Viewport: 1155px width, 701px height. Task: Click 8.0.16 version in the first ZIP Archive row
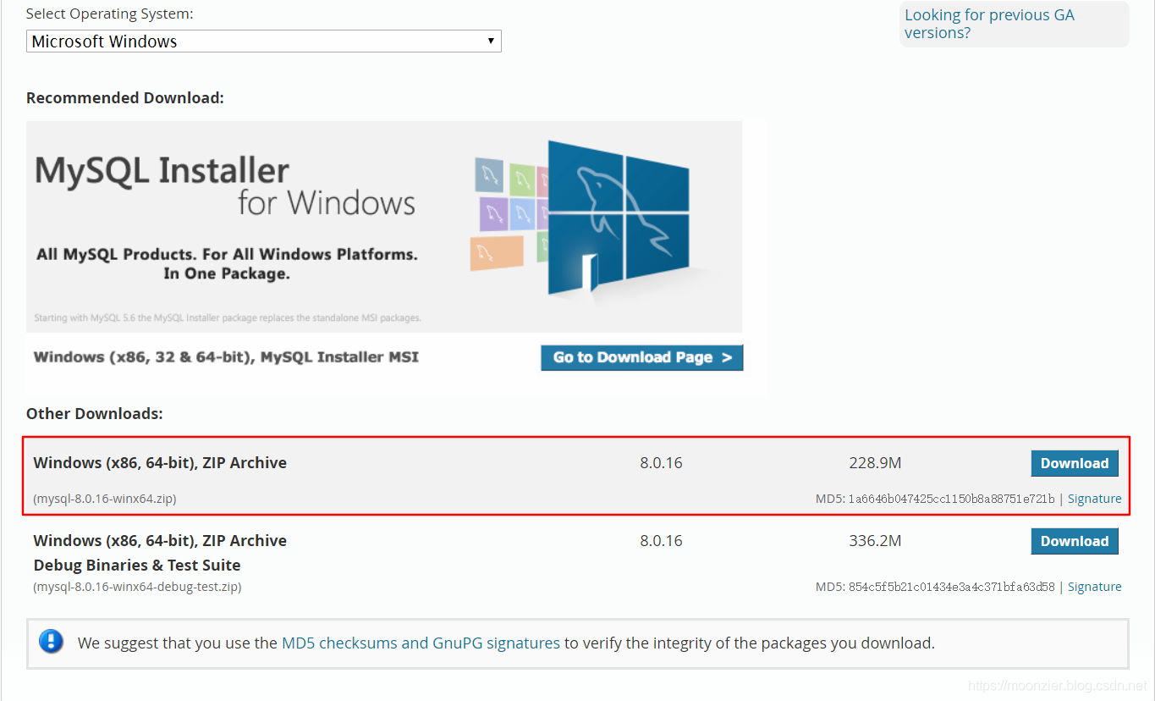pyautogui.click(x=661, y=463)
